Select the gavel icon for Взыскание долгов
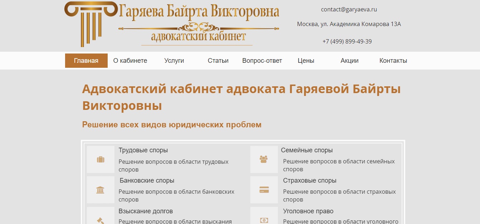The width and height of the screenshot is (480, 224). (x=101, y=218)
